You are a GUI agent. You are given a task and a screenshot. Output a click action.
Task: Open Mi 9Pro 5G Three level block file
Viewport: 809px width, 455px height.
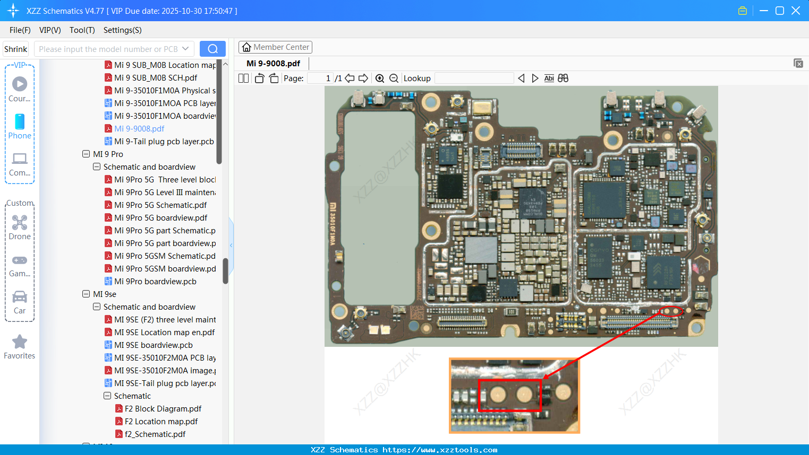tap(165, 180)
